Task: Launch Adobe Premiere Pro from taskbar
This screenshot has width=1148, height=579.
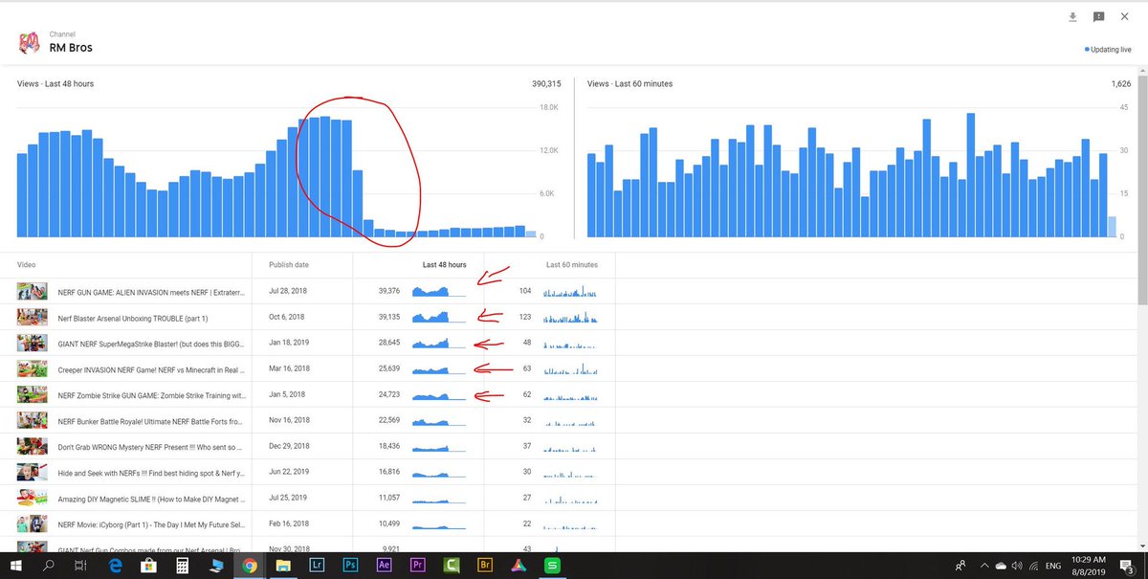Action: pos(417,566)
